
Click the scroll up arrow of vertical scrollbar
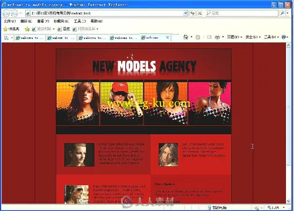(288, 45)
